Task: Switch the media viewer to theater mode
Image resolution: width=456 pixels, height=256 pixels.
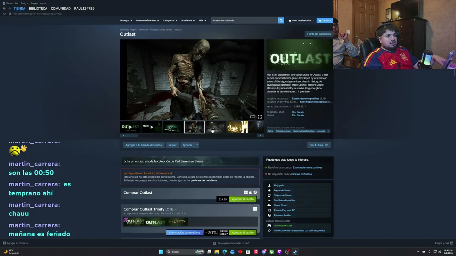Action: click(x=253, y=117)
